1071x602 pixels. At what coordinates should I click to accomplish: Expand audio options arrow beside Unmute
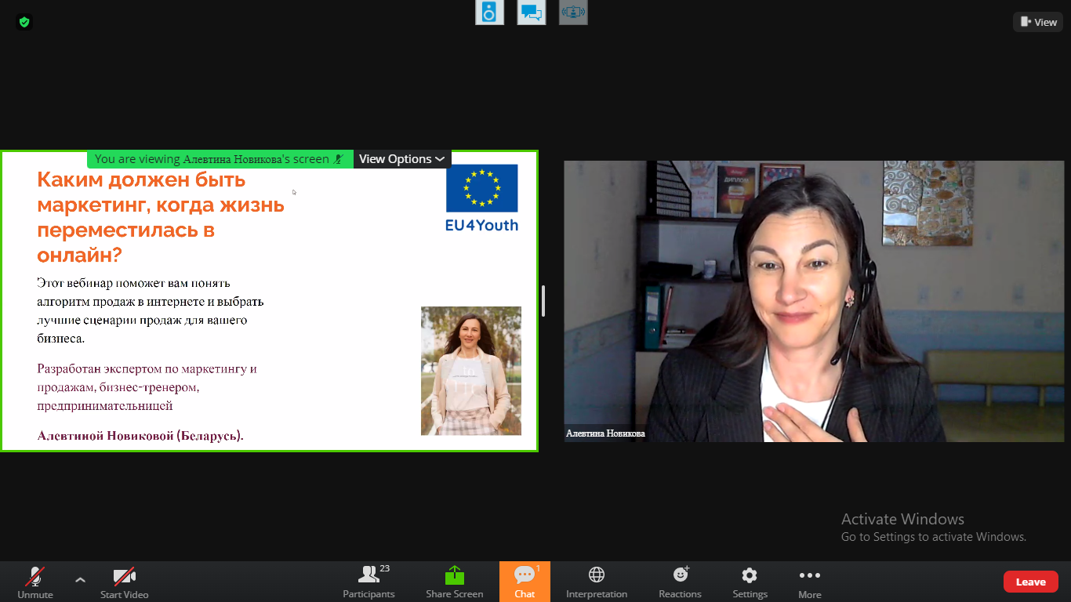(80, 580)
